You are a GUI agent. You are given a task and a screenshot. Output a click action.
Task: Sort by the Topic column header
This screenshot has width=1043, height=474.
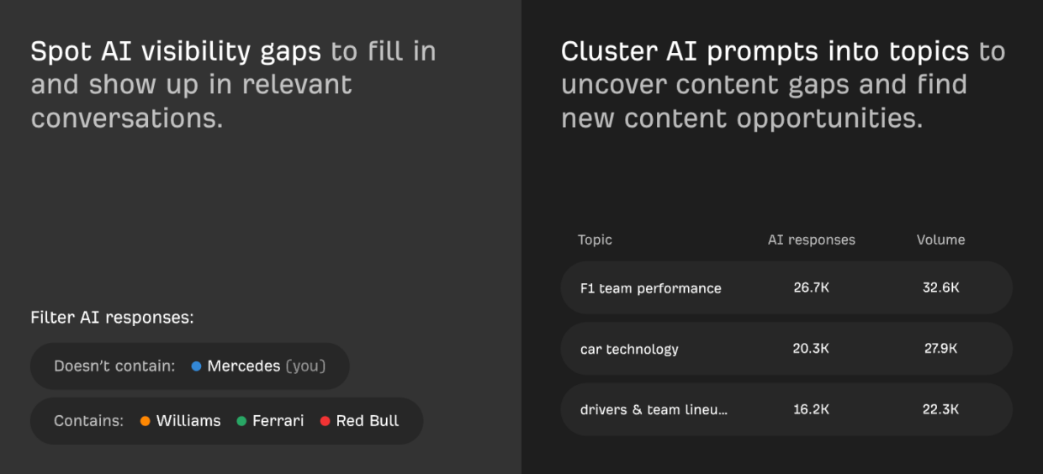pyautogui.click(x=595, y=240)
